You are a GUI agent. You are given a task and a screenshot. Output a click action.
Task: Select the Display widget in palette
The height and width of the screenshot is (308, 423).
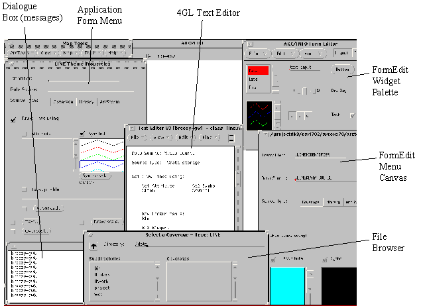[339, 91]
